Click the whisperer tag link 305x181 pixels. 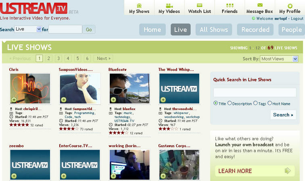click(x=181, y=113)
